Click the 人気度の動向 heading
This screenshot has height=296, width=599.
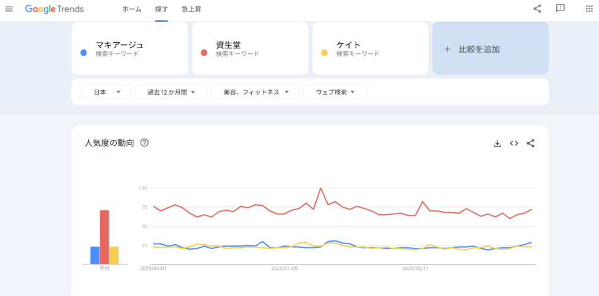[x=109, y=143]
